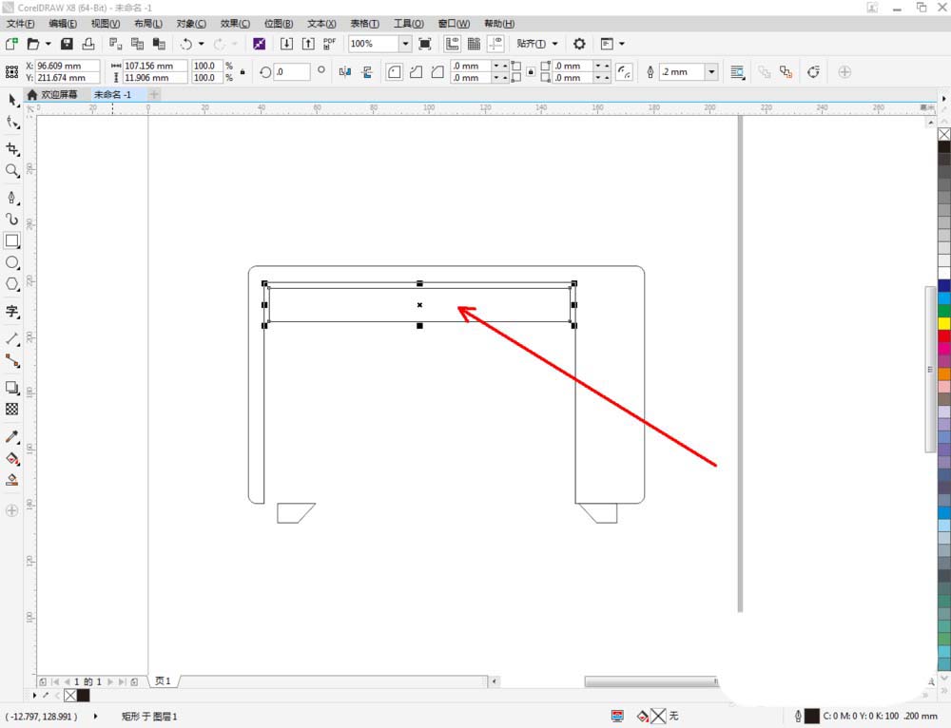
Task: Select the Color Eyedropper tool
Action: 12,437
